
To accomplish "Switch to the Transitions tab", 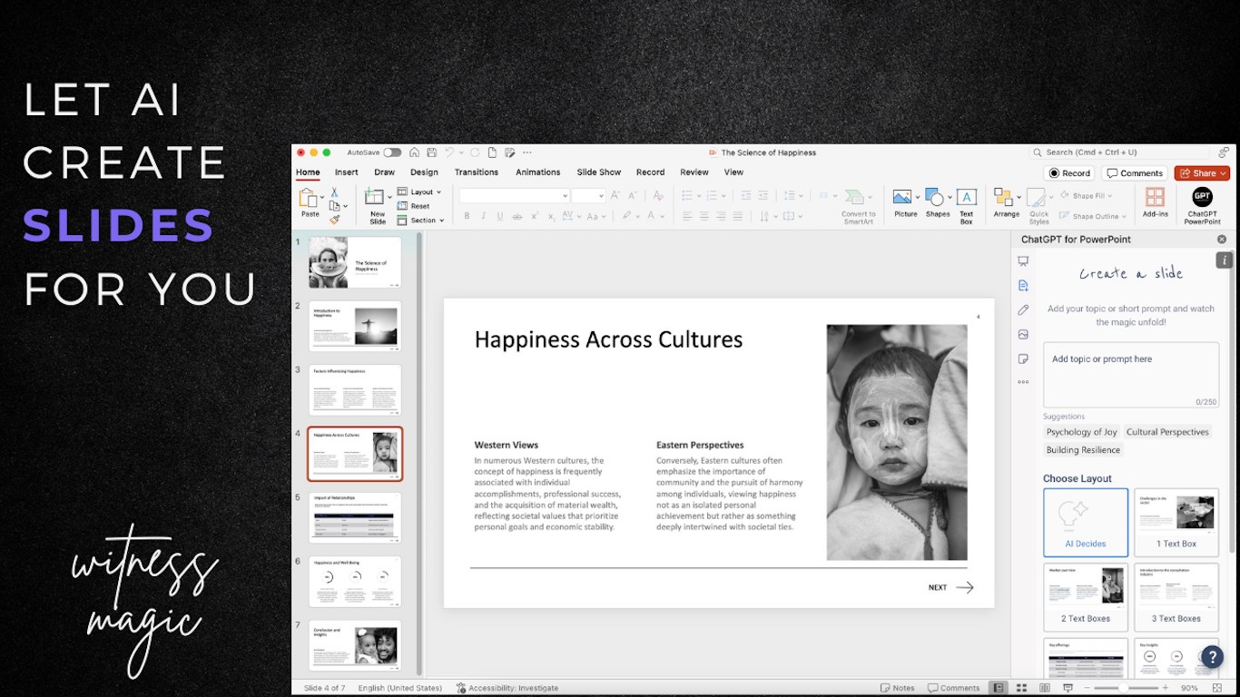I will click(x=476, y=172).
